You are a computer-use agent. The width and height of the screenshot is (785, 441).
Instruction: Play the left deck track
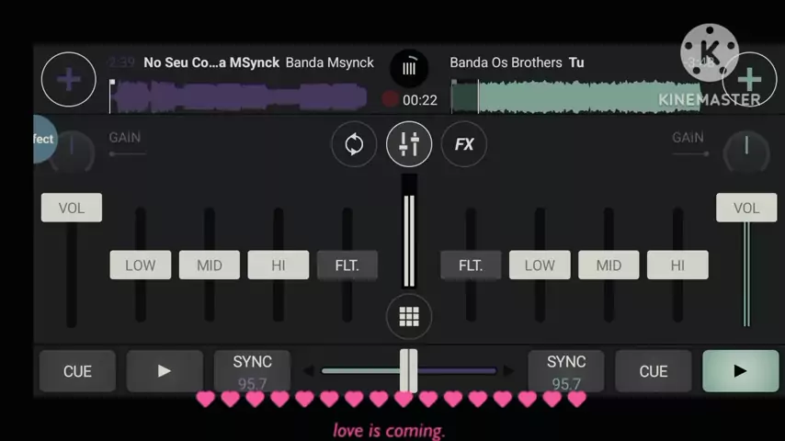coord(164,371)
